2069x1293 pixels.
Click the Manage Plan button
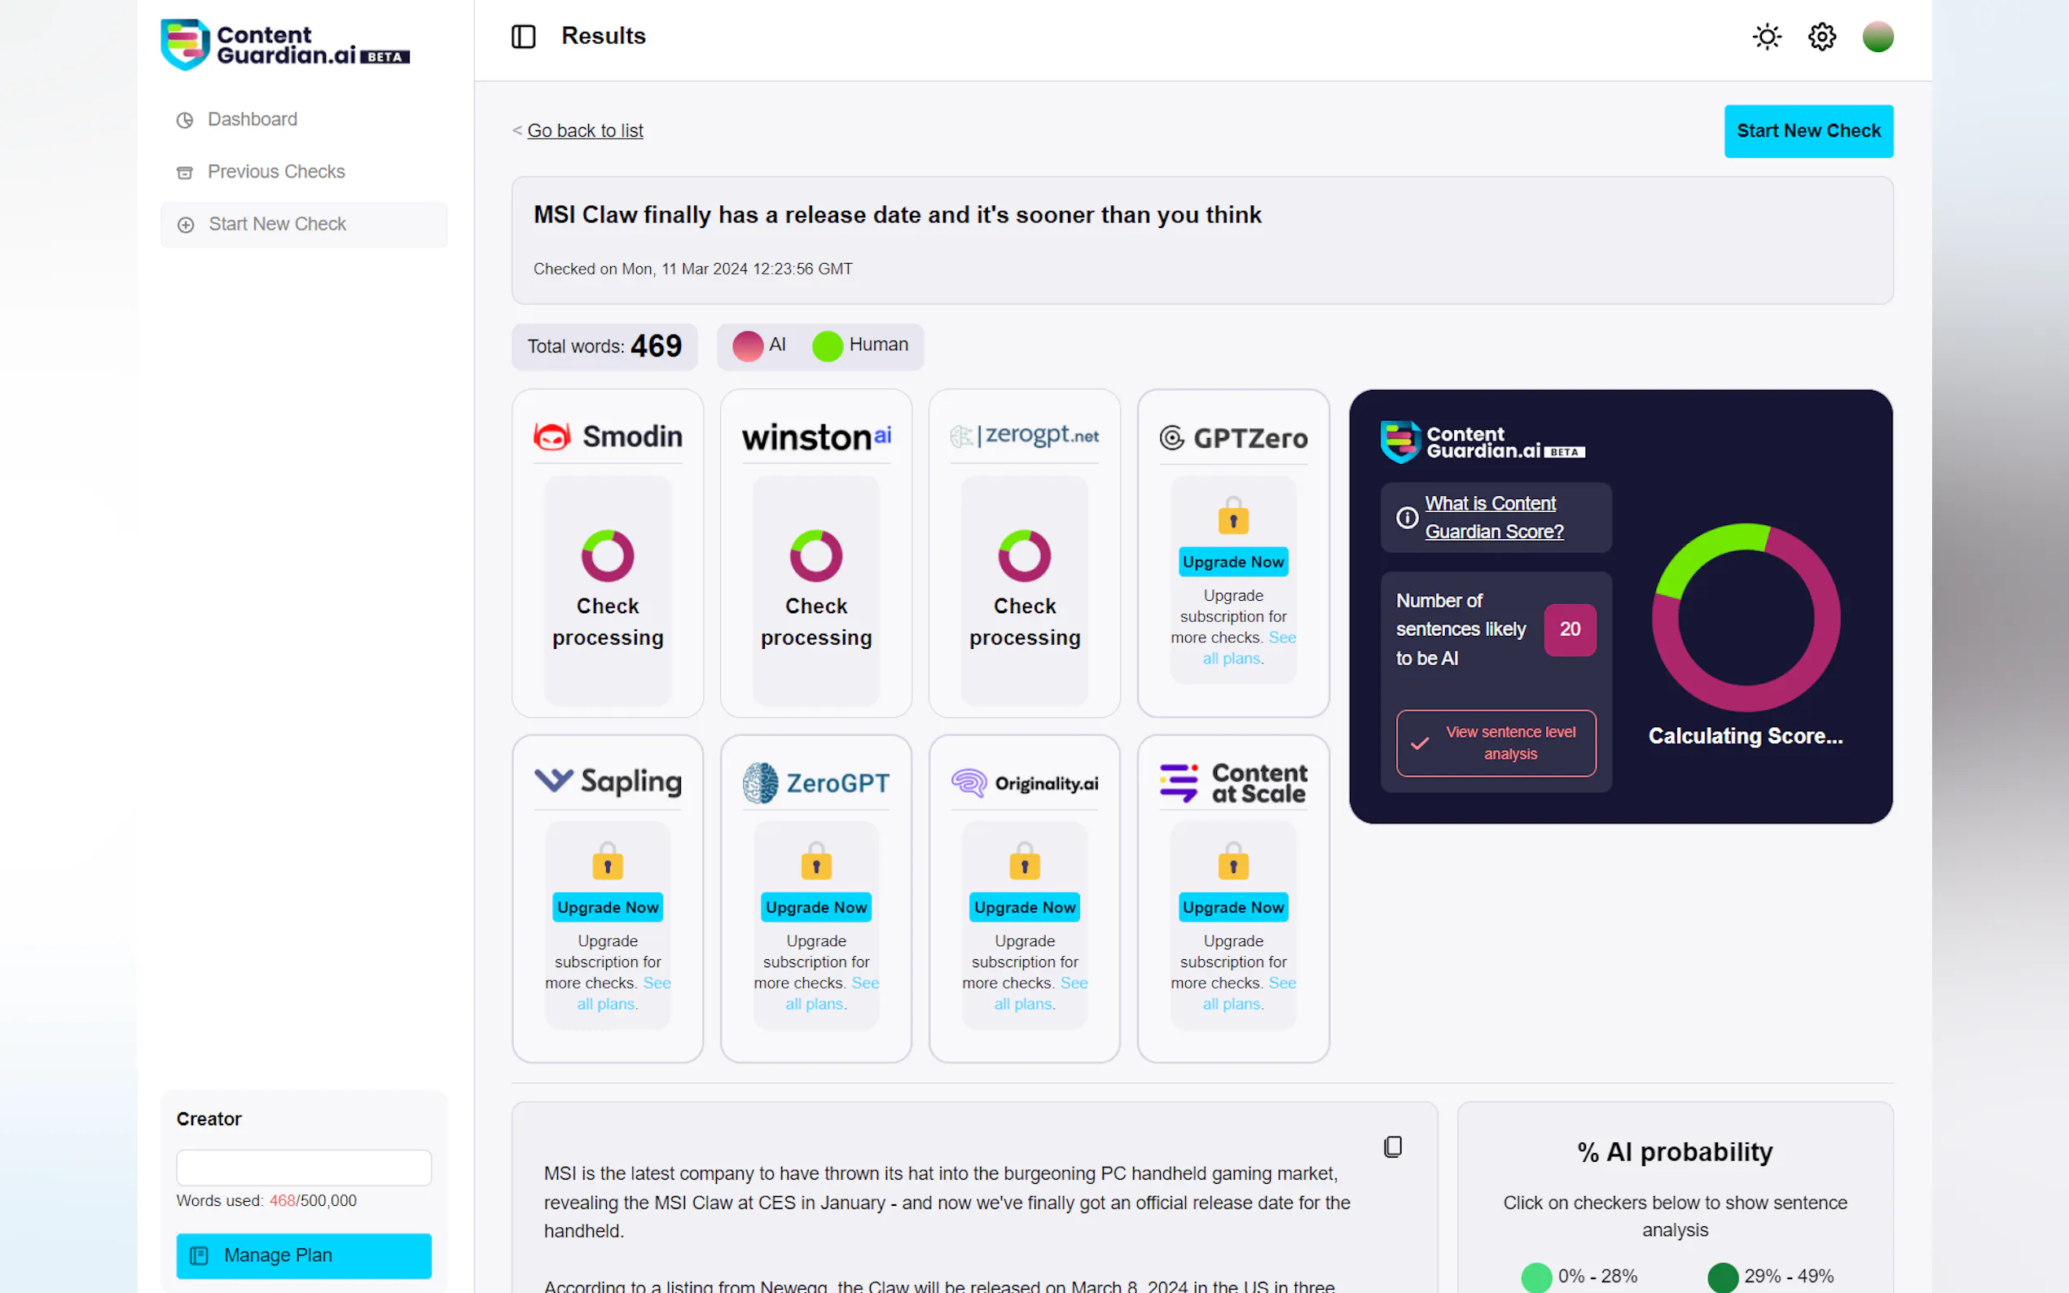tap(304, 1255)
